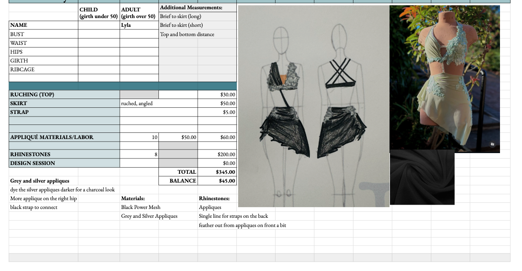Select the 'black strap to connect' note

(33, 207)
